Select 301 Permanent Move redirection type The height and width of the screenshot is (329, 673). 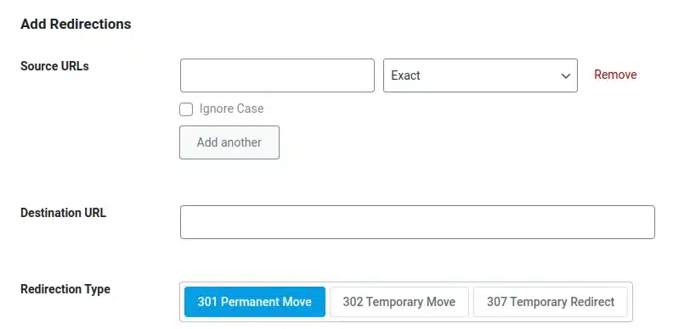255,302
